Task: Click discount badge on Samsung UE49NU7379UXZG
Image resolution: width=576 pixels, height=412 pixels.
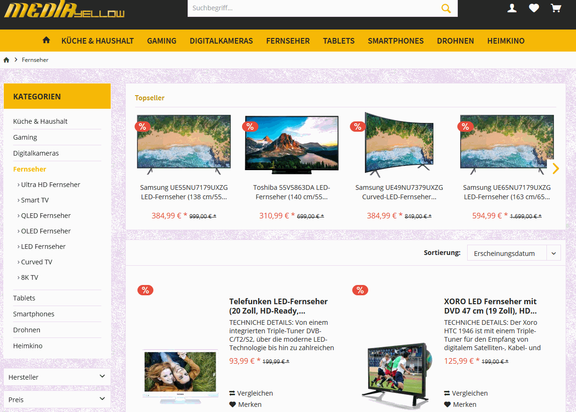Action: click(x=357, y=127)
